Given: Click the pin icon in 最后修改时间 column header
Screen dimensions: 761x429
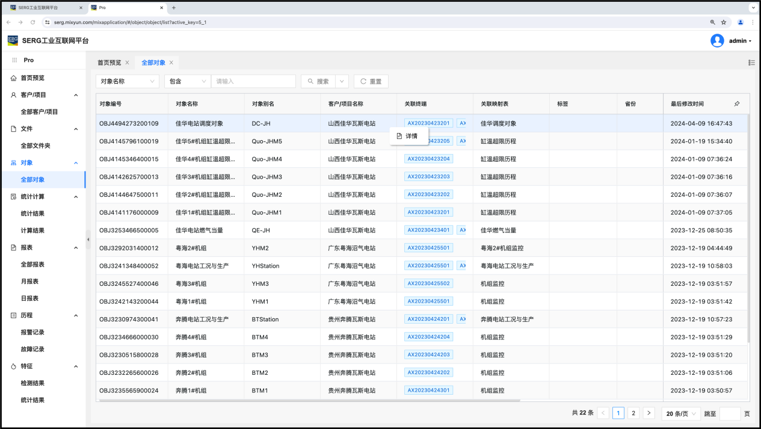Looking at the screenshot, I should 737,104.
